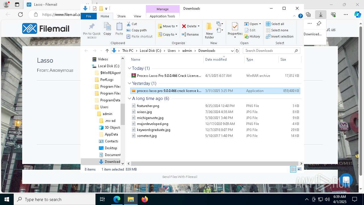The height and width of the screenshot is (205, 364).
Task: Sort by Name column header
Action: 135,60
